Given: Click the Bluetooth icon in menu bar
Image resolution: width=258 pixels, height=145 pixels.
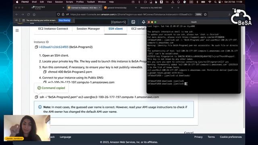Looking at the screenshot, I should [197, 2].
